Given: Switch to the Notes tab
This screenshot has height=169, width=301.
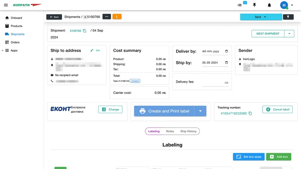Looking at the screenshot, I should [x=170, y=131].
